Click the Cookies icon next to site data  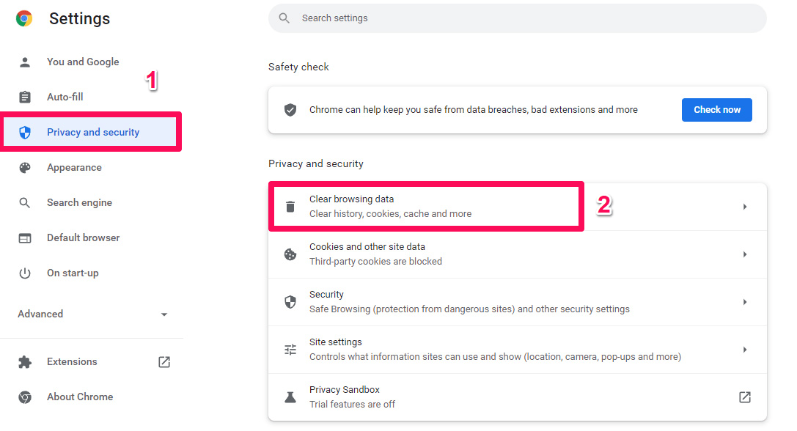click(x=290, y=254)
